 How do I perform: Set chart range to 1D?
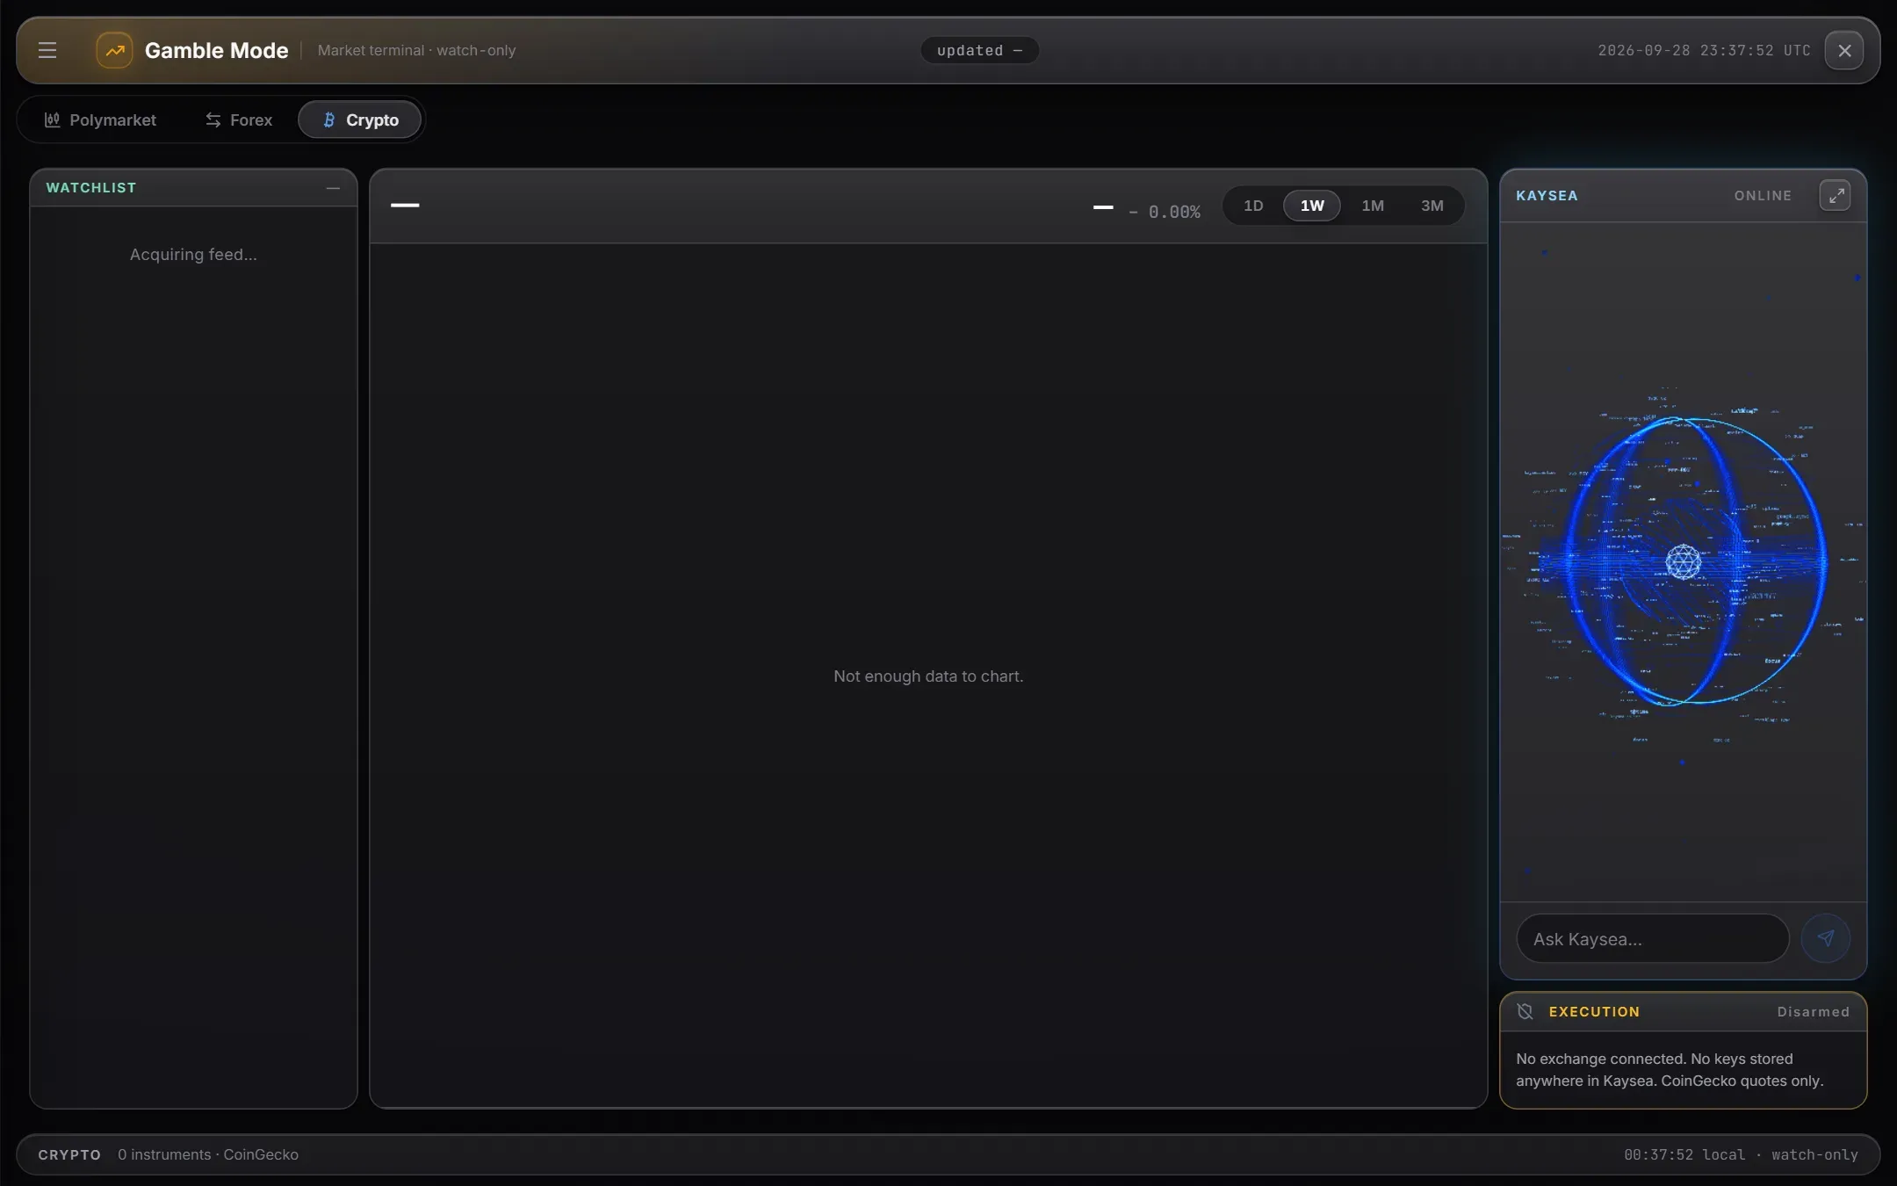[1253, 206]
